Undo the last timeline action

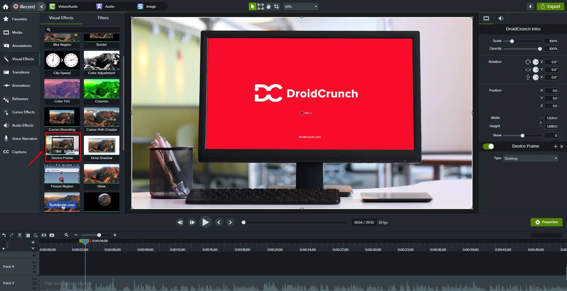(4, 235)
